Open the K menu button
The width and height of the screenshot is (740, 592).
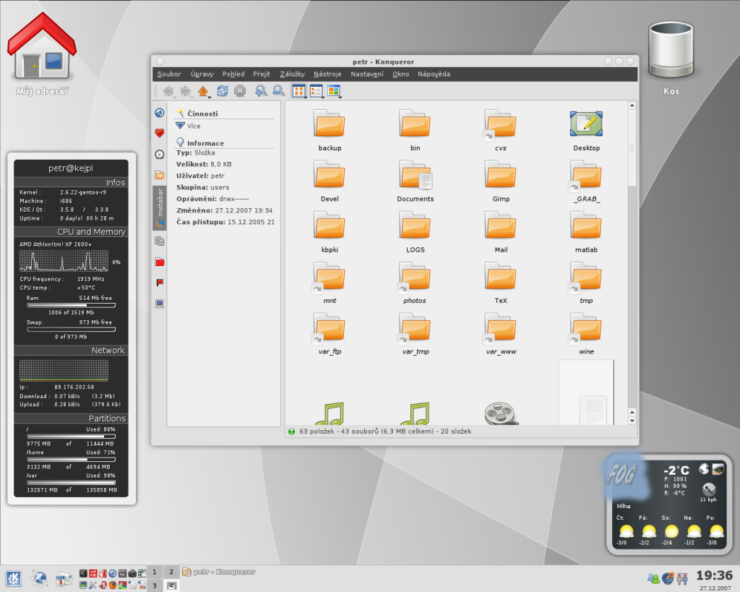(13, 579)
